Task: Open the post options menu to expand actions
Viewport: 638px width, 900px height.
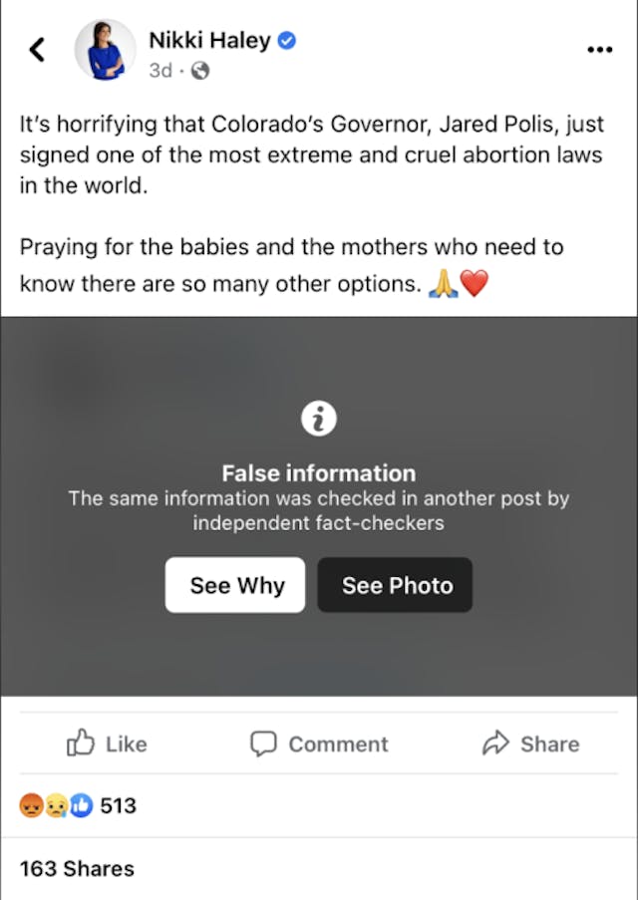Action: [x=600, y=48]
